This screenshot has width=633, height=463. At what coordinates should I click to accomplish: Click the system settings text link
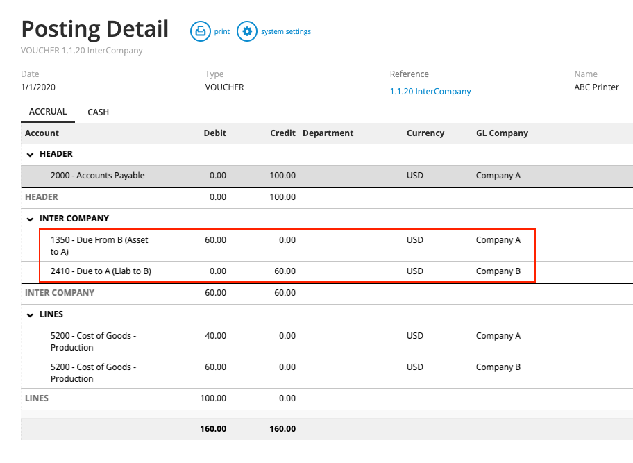285,31
